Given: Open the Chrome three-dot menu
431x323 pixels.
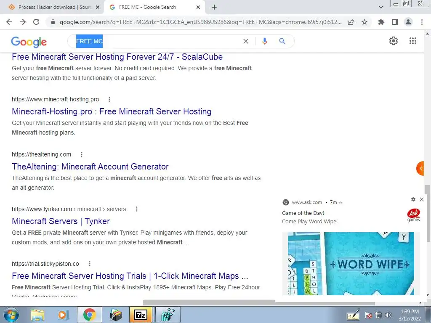Looking at the screenshot, I should click(422, 22).
